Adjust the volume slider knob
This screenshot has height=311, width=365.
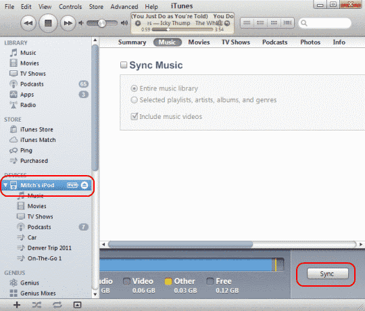[x=101, y=23]
